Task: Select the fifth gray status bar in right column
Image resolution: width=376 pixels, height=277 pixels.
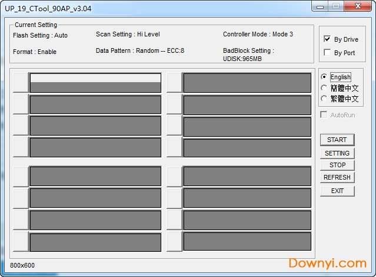Action: click(x=247, y=176)
